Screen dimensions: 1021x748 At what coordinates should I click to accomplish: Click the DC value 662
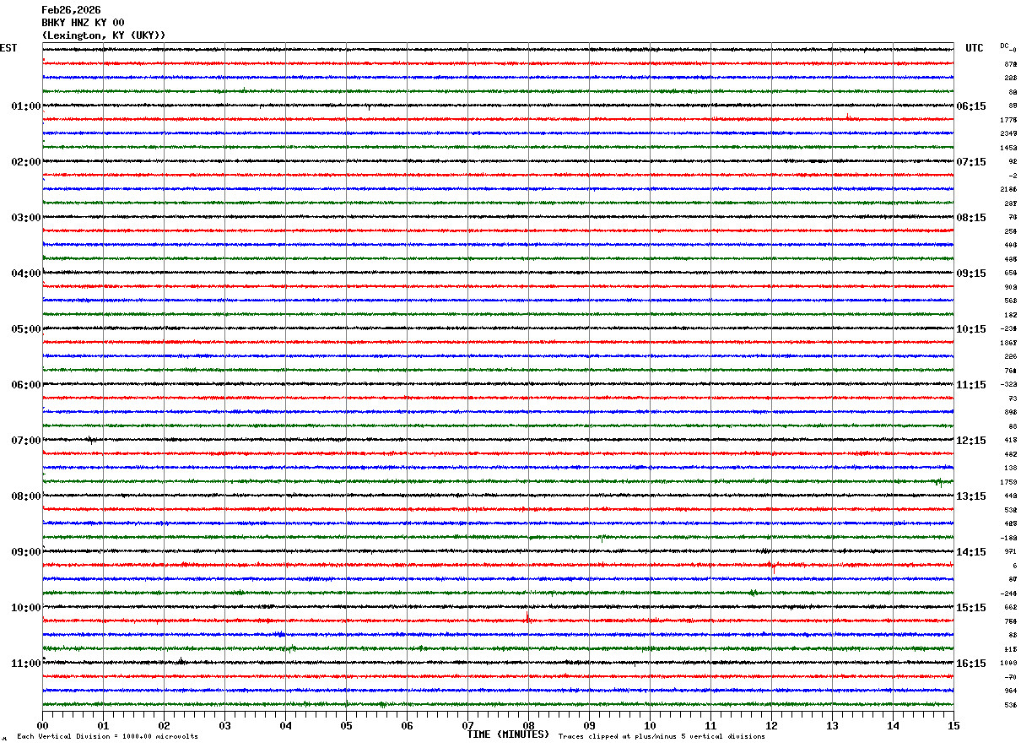(x=1010, y=607)
